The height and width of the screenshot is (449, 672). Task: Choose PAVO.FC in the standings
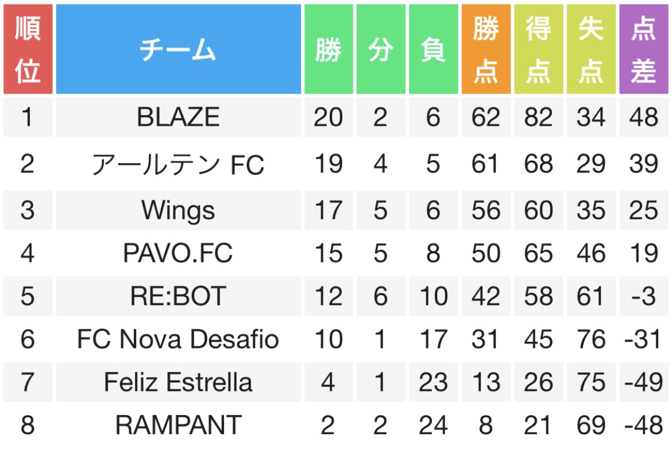point(178,253)
